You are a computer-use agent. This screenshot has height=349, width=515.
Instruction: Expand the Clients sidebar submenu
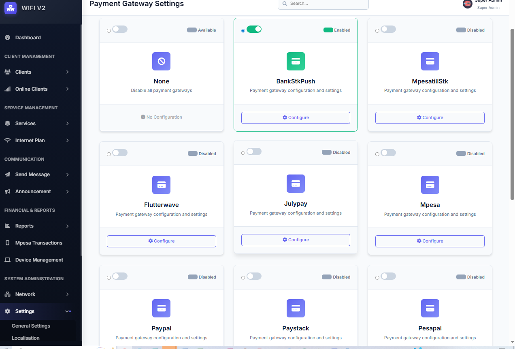[67, 72]
